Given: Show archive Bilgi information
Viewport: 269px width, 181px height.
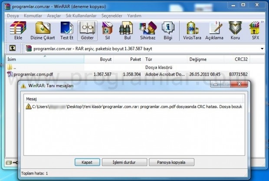Looking at the screenshot, I should 168,31.
